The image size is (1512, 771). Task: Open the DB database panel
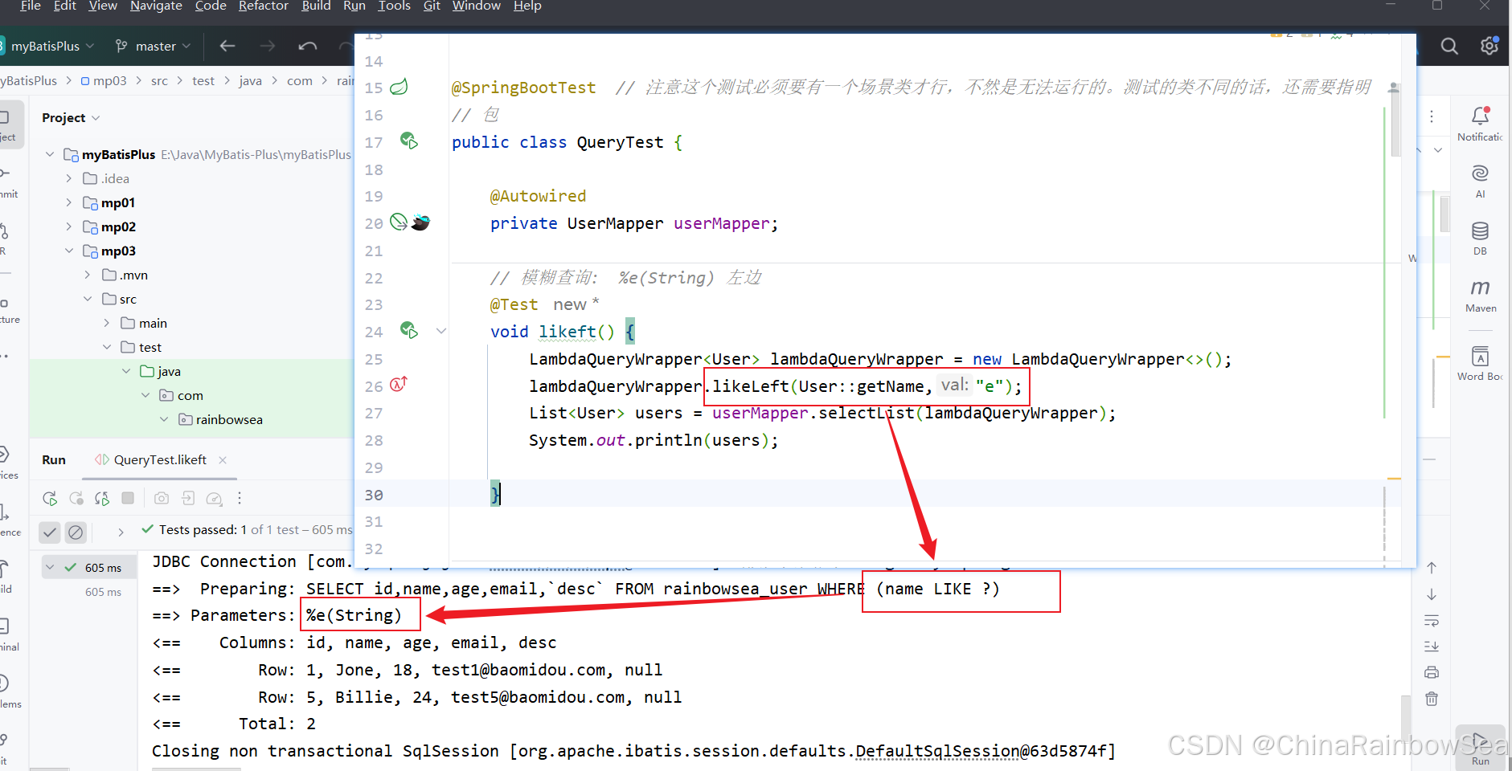[x=1480, y=238]
